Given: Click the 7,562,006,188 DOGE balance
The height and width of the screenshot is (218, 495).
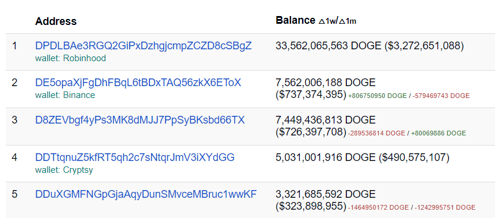Looking at the screenshot, I should pyautogui.click(x=325, y=83).
